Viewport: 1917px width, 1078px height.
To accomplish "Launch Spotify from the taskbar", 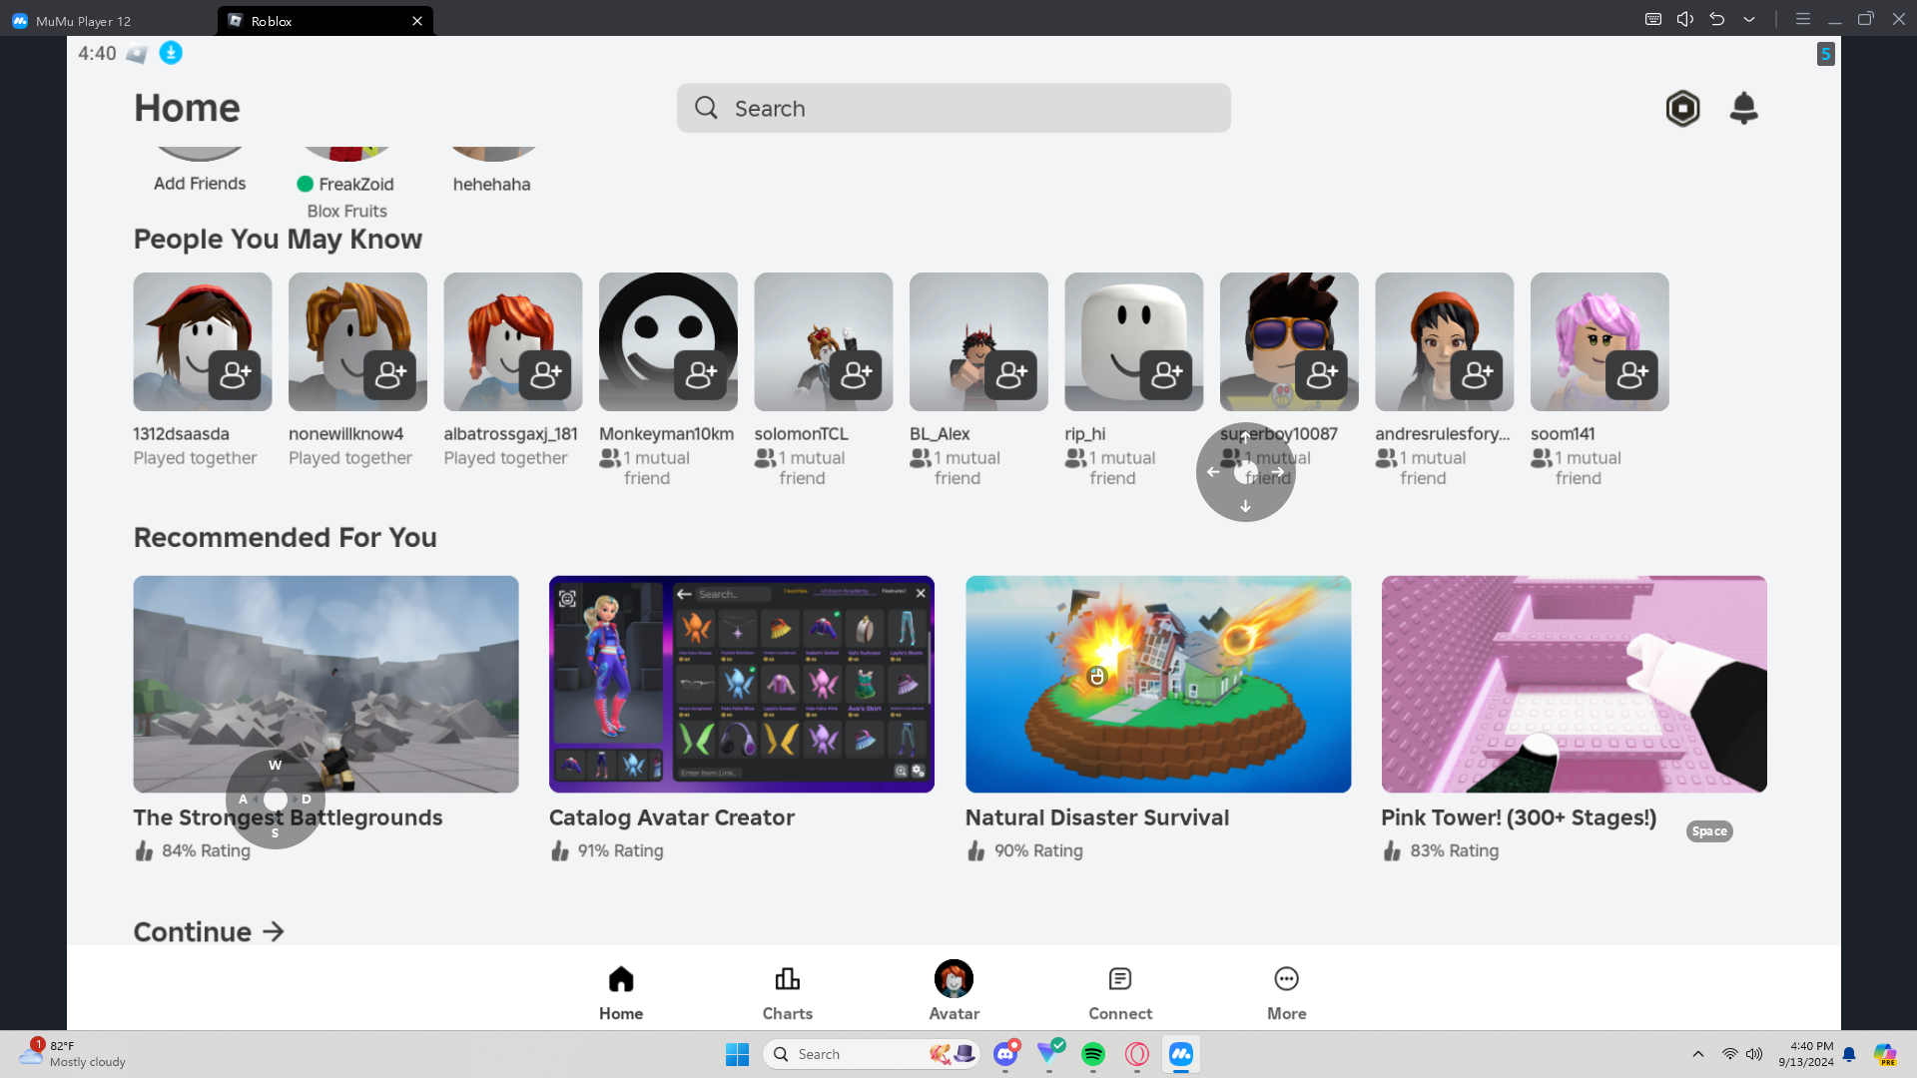I will [1093, 1054].
